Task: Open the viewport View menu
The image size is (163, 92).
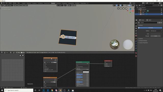Action: point(15,5)
